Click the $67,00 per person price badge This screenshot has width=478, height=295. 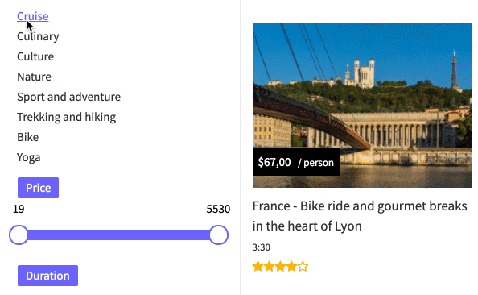296,162
